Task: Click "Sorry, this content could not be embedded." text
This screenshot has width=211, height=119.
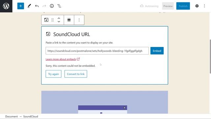Action: click(x=70, y=66)
